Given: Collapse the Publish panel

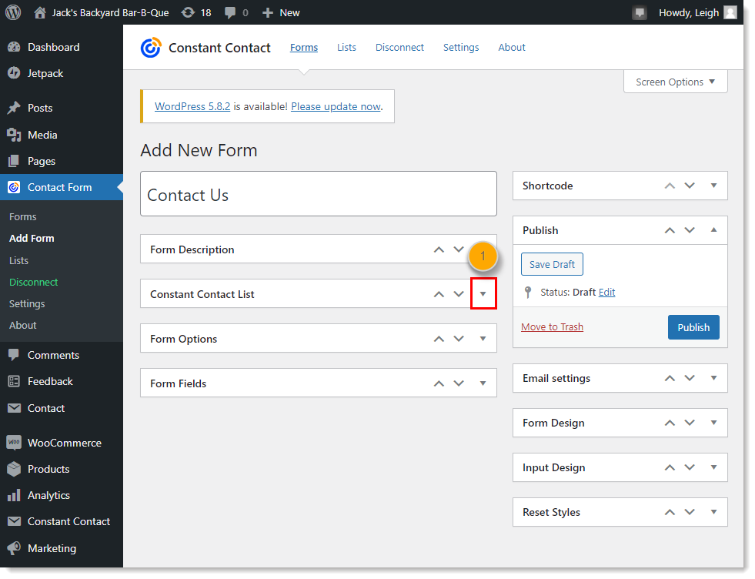Looking at the screenshot, I should tap(713, 230).
